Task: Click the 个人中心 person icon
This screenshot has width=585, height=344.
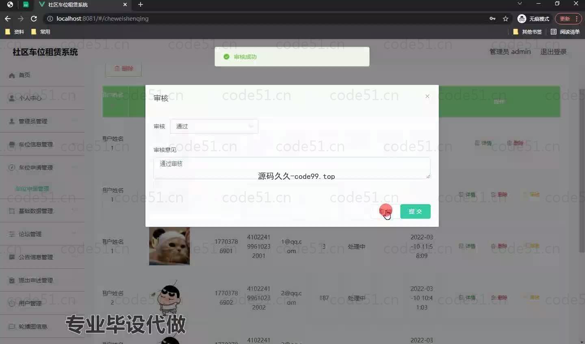Action: click(x=12, y=98)
